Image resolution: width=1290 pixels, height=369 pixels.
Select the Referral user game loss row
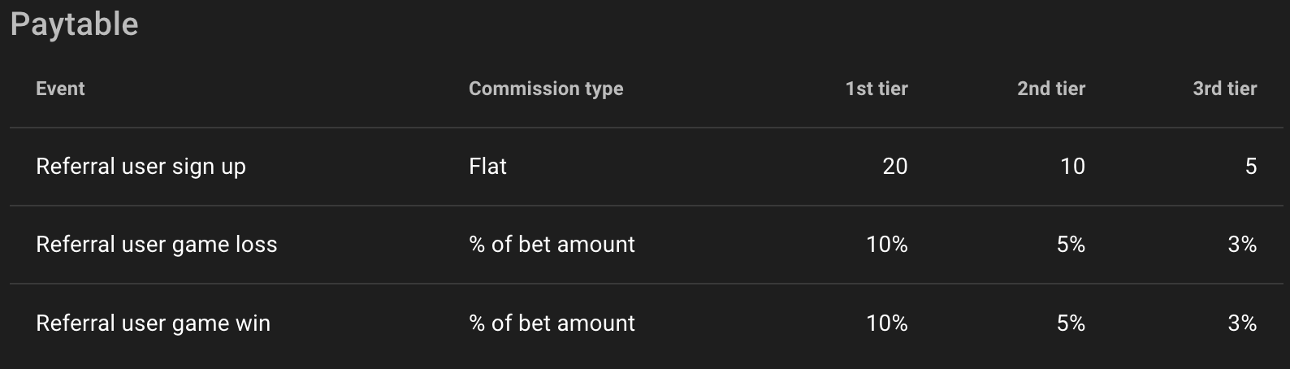647,245
